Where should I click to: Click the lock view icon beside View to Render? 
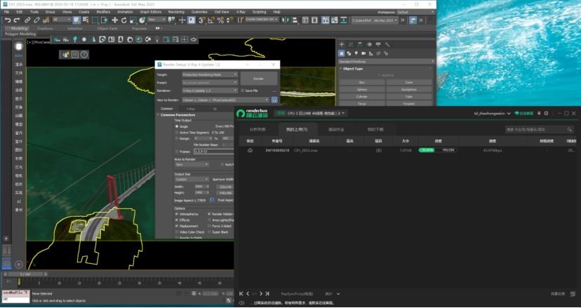274,100
